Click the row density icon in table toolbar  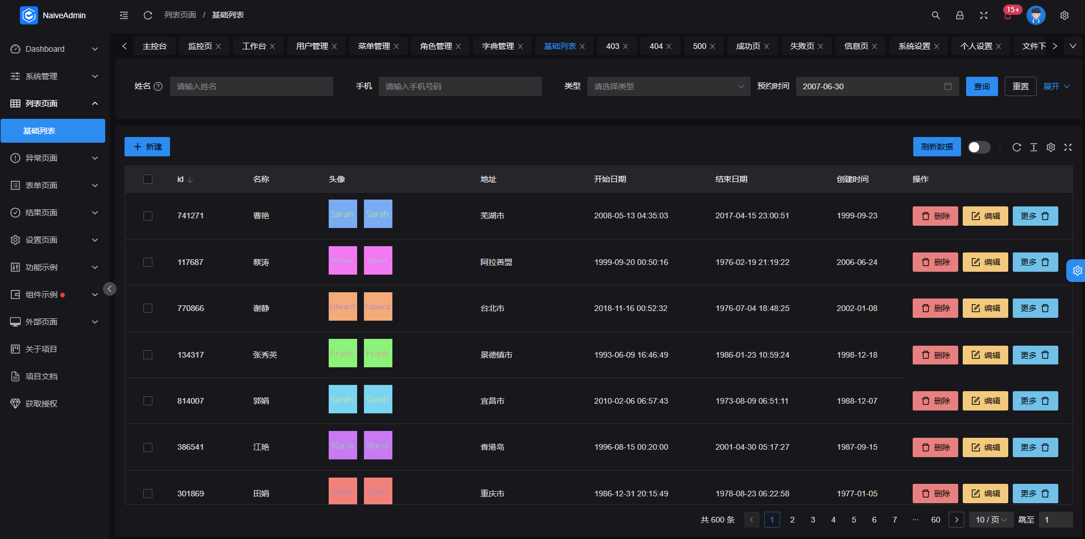click(1033, 147)
